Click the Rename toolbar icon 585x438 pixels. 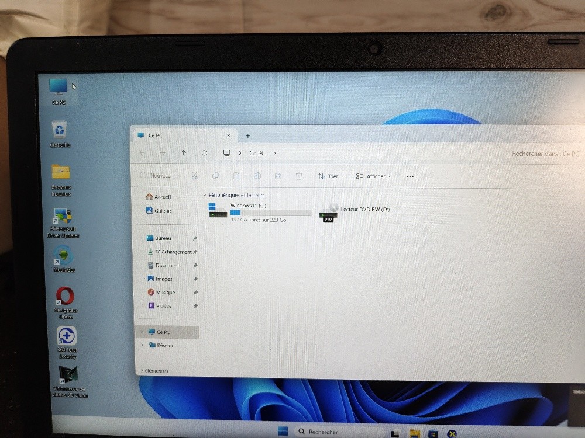pos(257,176)
